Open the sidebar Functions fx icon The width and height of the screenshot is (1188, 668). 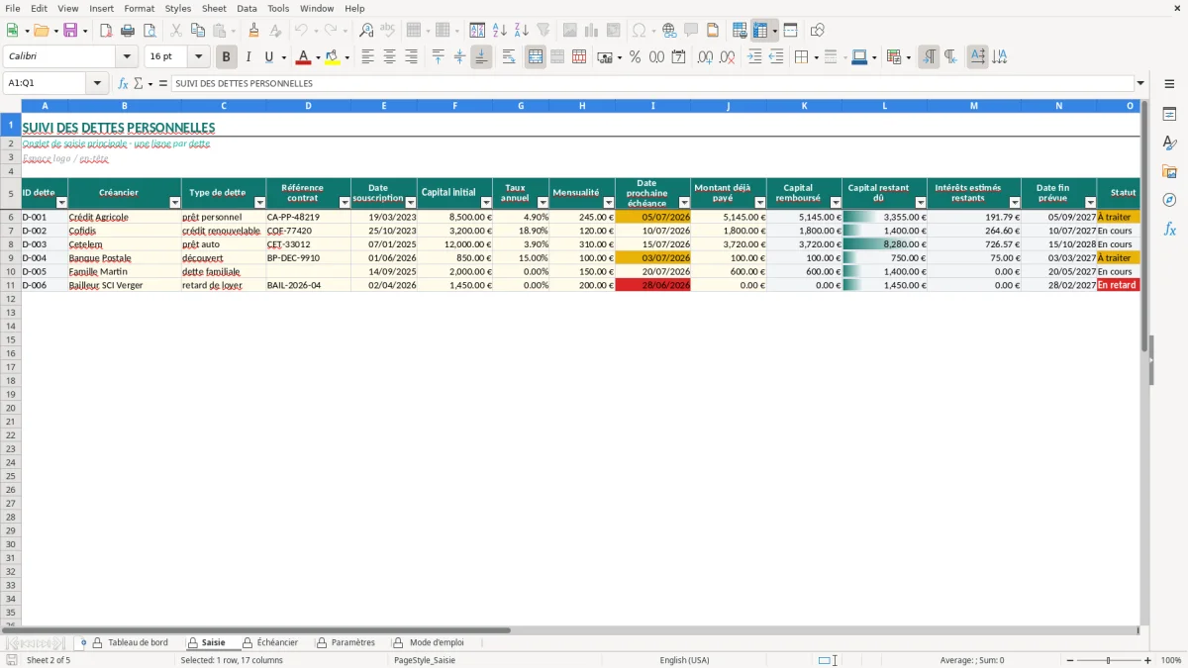pos(1169,229)
